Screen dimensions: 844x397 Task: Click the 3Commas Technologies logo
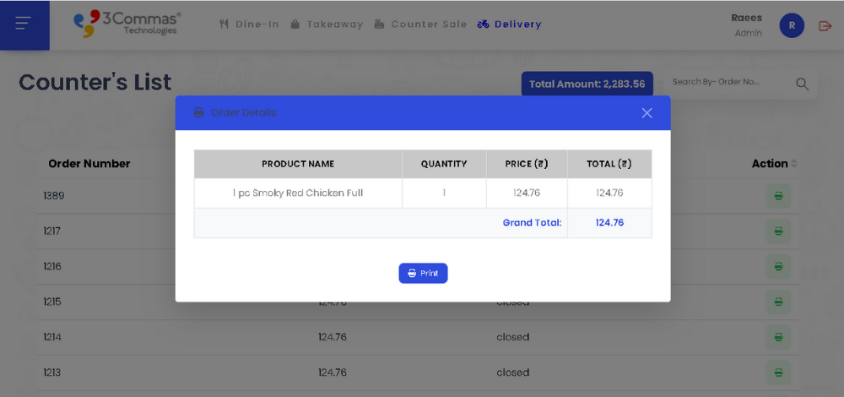127,24
